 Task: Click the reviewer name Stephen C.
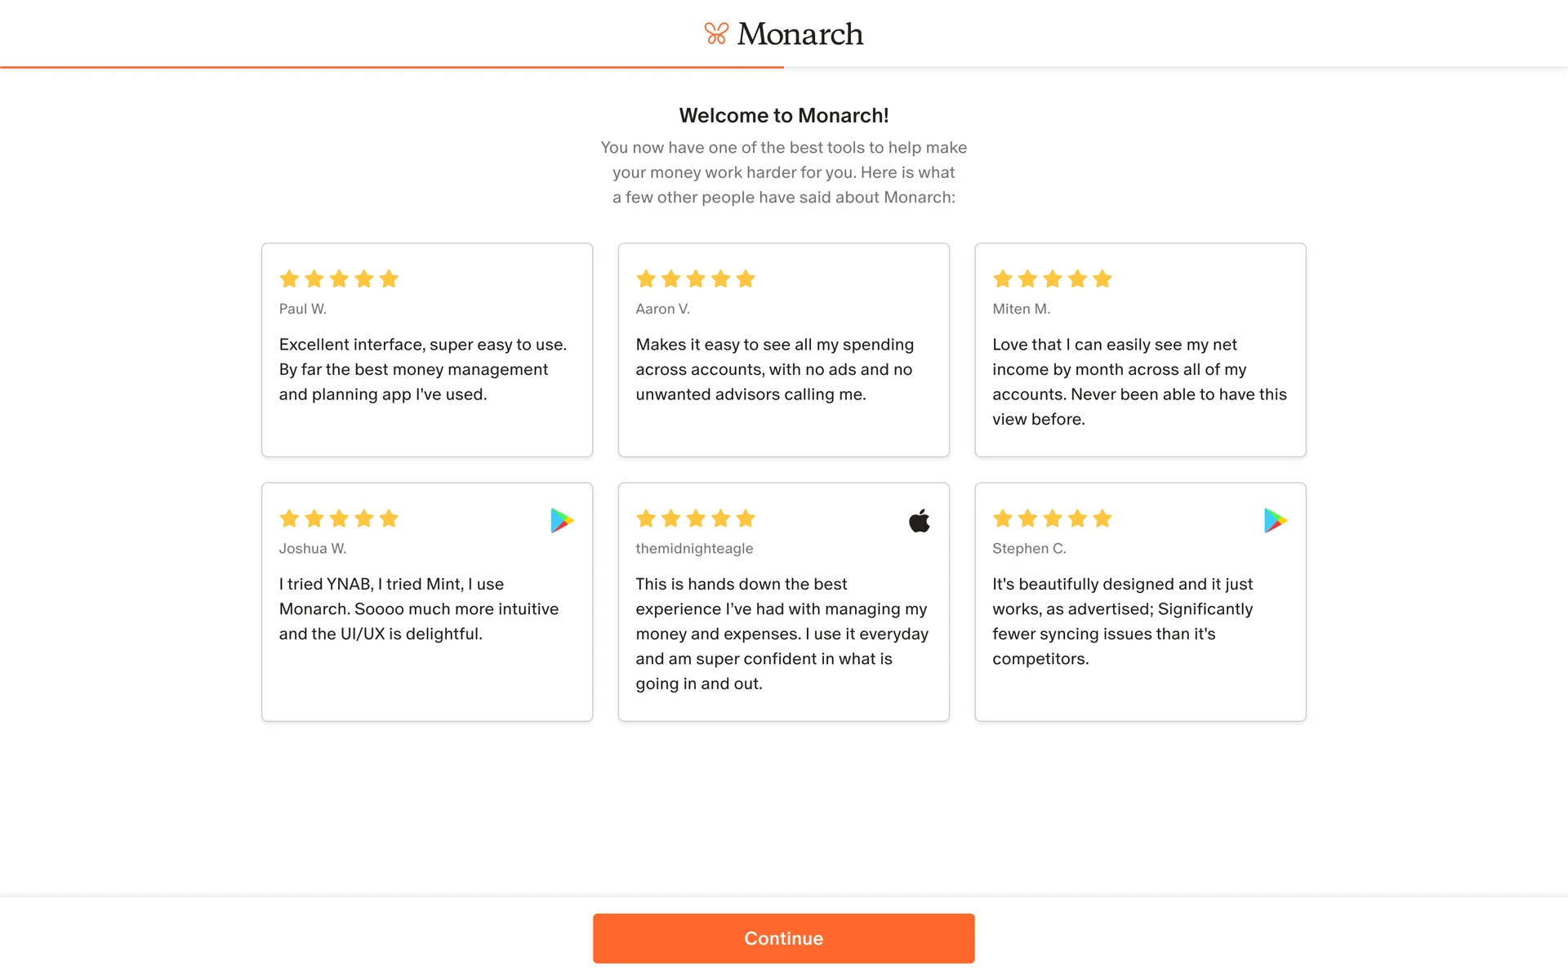click(1029, 549)
